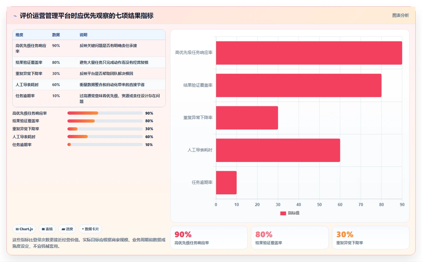Click the 结果验证覆盖率 progress bar
Image resolution: width=422 pixels, height=262 pixels.
(x=105, y=121)
